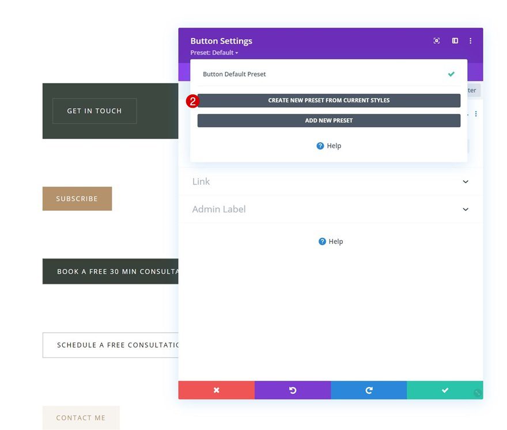Image resolution: width=507 pixels, height=430 pixels.
Task: Click the Add New Preset button
Action: click(328, 120)
